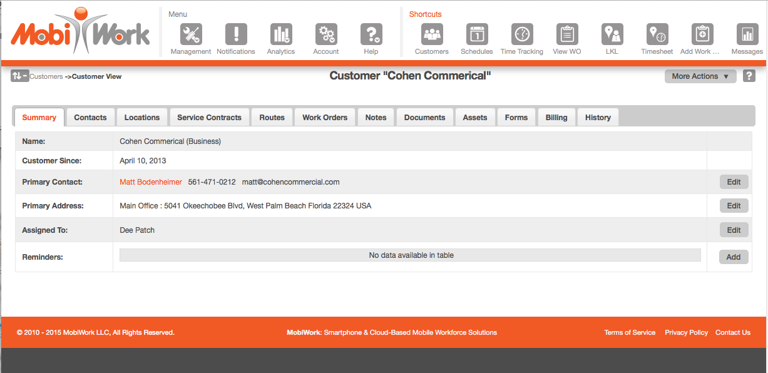Click the Customer View breadcrumb text
The image size is (768, 373).
pyautogui.click(x=97, y=76)
